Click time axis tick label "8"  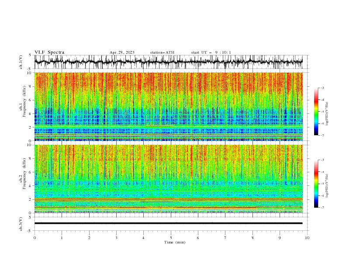[253, 238]
